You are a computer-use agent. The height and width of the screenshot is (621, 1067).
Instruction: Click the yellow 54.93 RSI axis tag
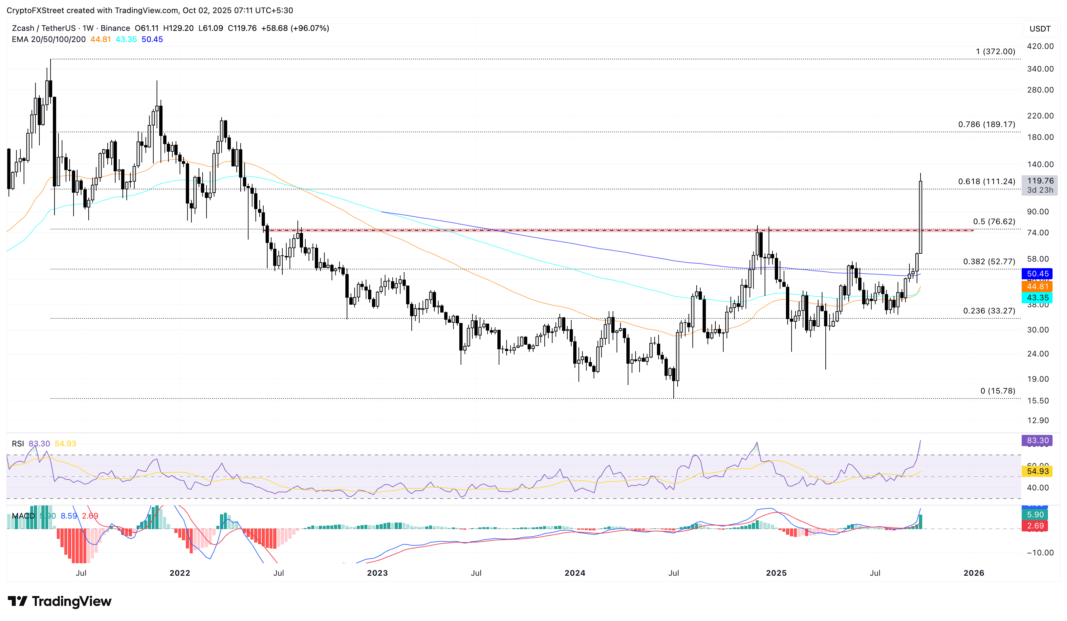[x=1037, y=471]
